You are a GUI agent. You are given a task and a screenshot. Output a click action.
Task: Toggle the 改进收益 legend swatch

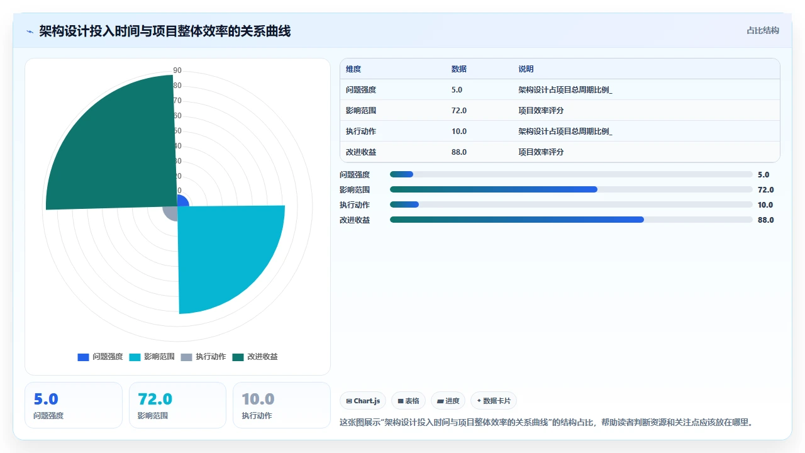pos(238,357)
